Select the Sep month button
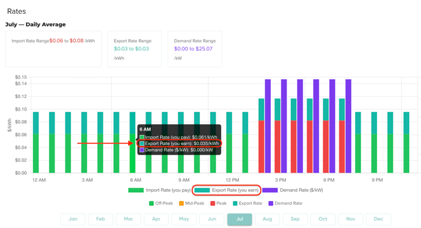The image size is (421, 228). point(295,219)
